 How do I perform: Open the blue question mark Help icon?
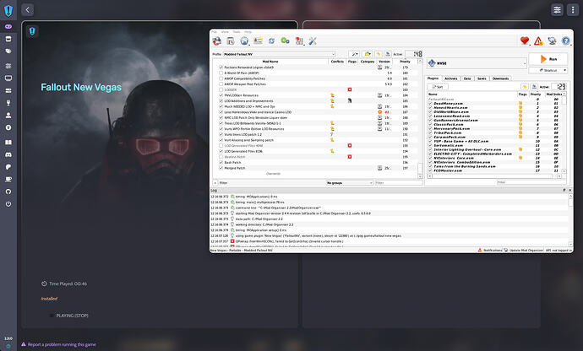565,40
